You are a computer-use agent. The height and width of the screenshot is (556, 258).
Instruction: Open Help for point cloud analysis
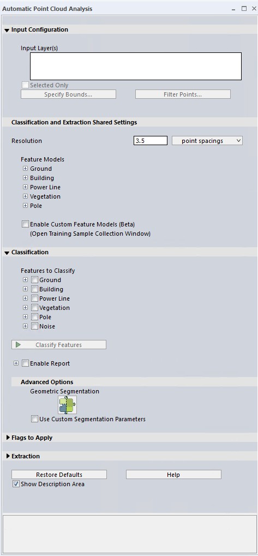[x=173, y=475]
